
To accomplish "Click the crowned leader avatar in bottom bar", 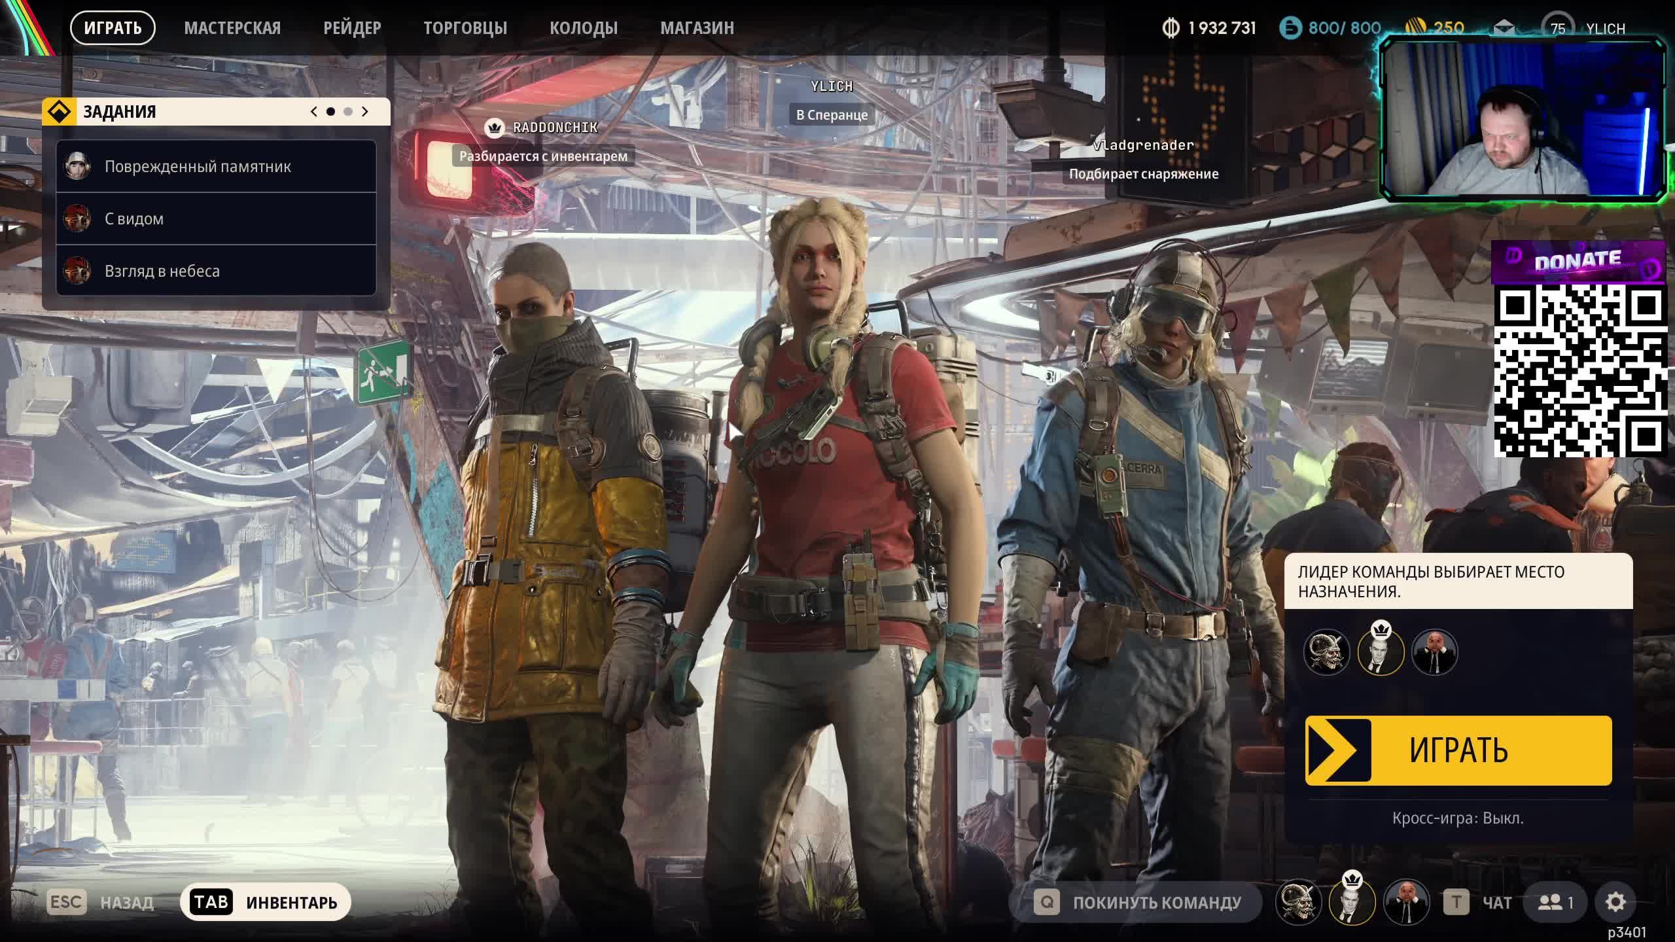I will coord(1352,902).
